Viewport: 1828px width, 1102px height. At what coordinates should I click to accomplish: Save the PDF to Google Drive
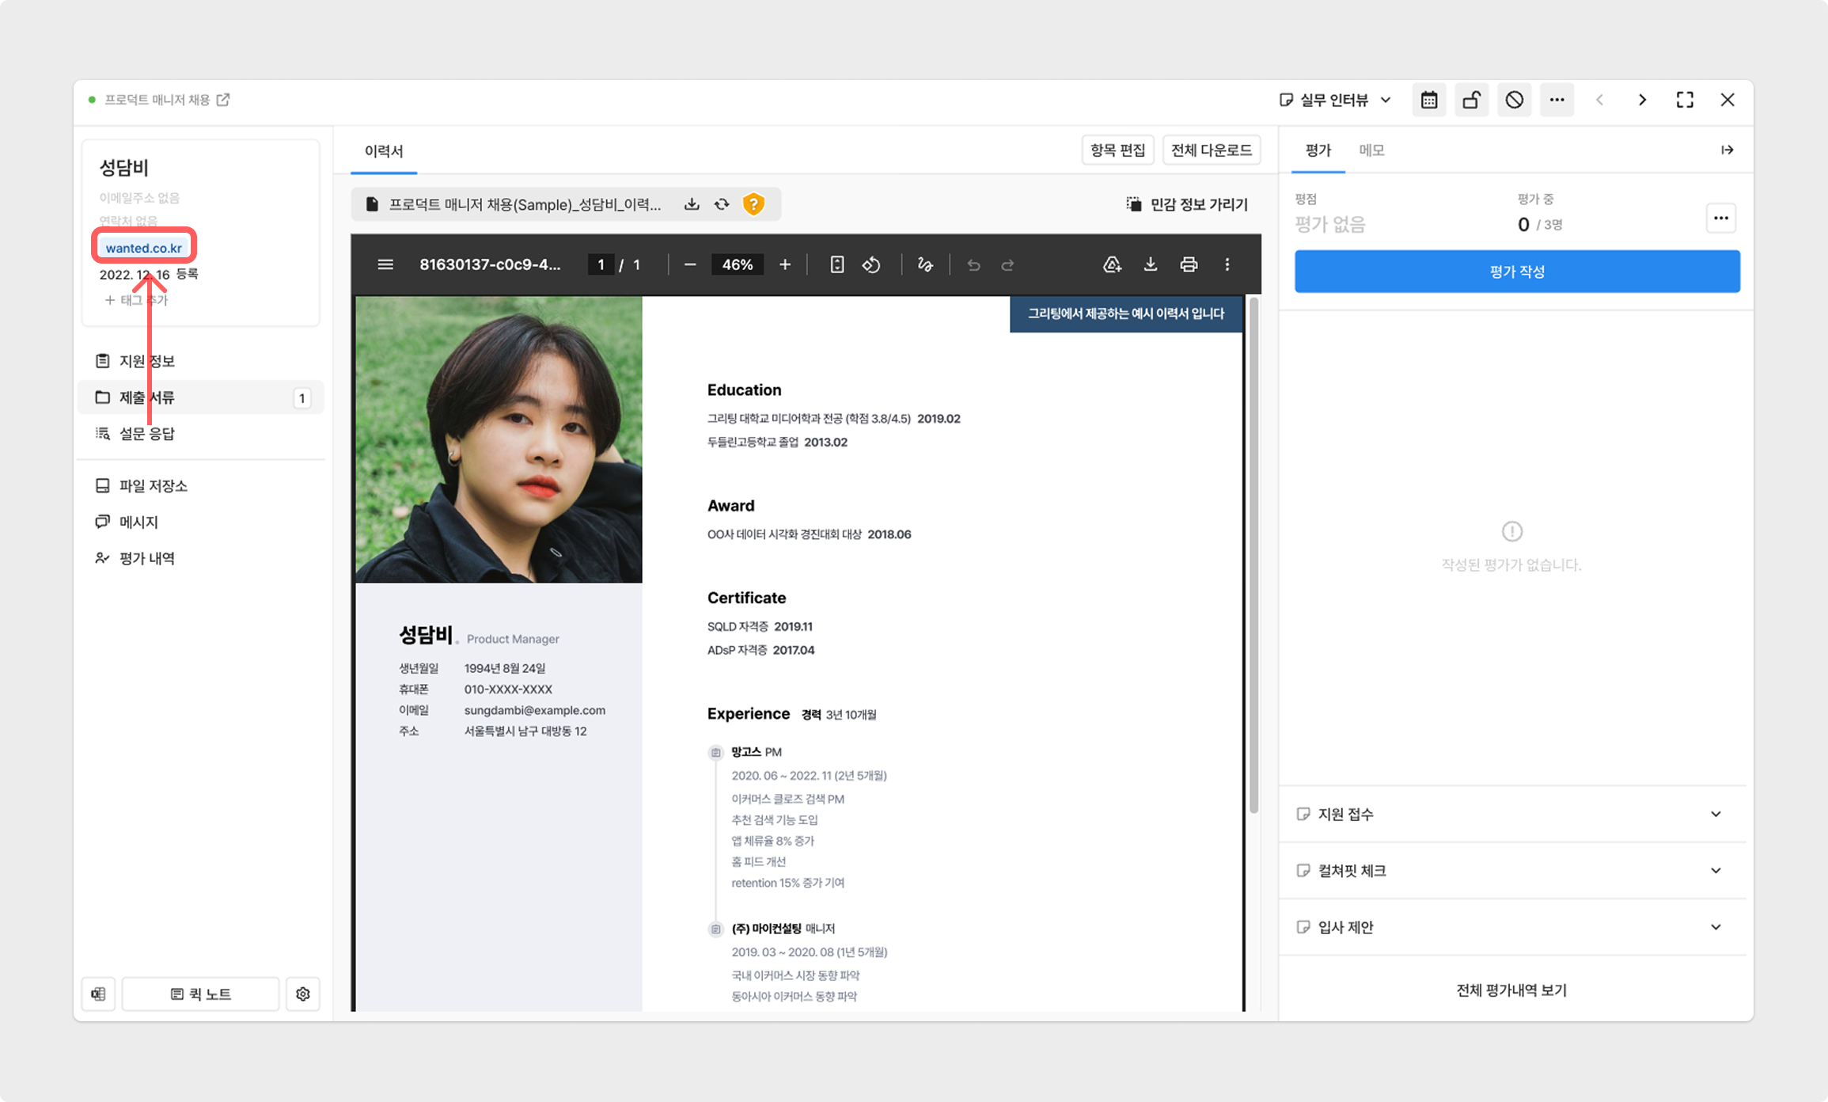click(x=1112, y=264)
